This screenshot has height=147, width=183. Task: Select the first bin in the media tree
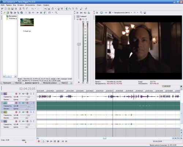[11, 16]
